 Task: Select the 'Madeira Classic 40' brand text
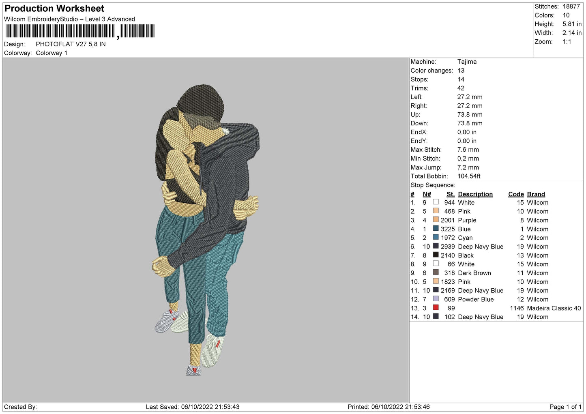click(554, 308)
